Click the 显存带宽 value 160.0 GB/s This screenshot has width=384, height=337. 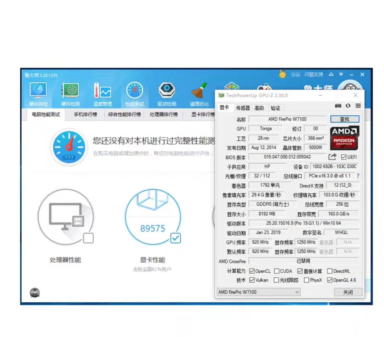point(339,214)
